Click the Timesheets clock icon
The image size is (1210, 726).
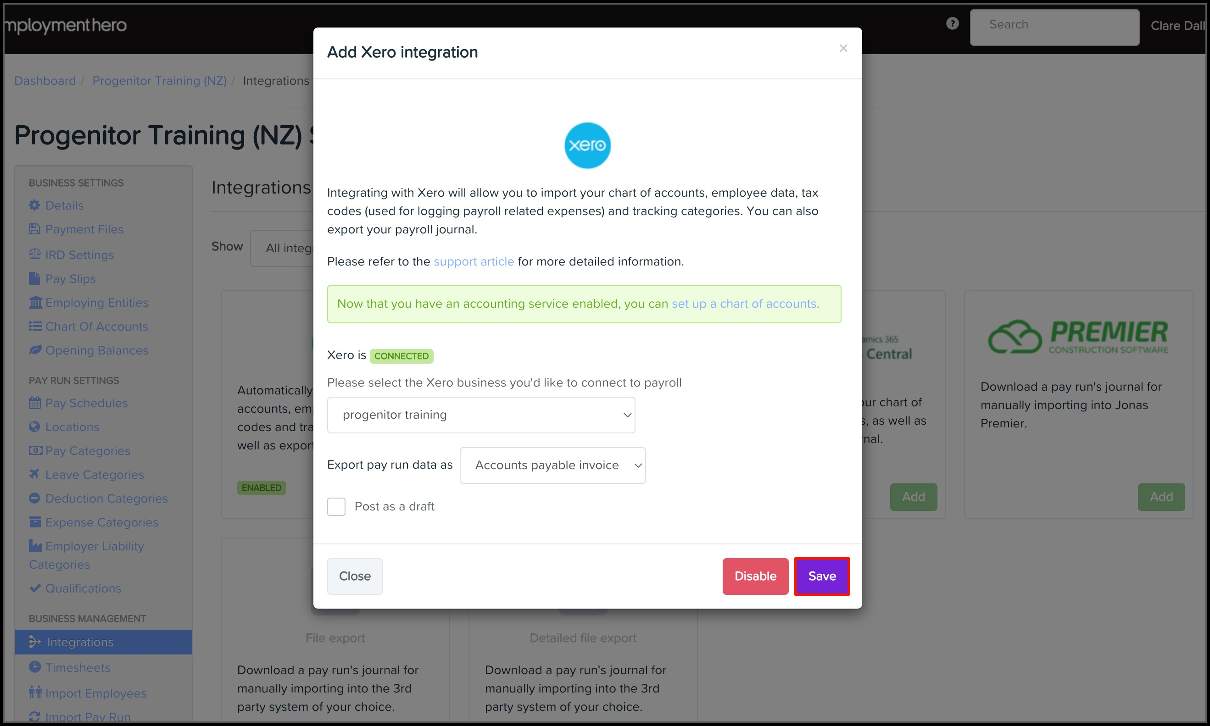(35, 667)
